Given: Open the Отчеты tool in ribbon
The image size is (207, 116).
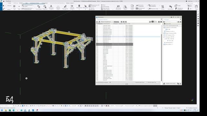Looking at the screenshot, I should pyautogui.click(x=163, y=7).
